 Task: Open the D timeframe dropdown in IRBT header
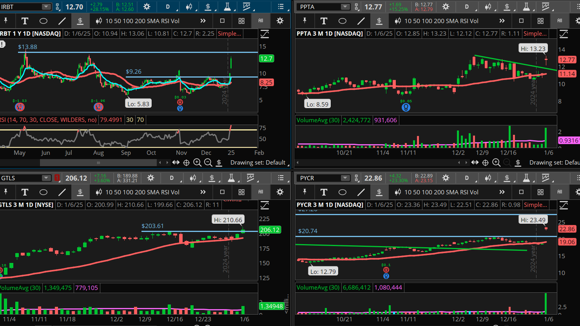click(x=168, y=7)
